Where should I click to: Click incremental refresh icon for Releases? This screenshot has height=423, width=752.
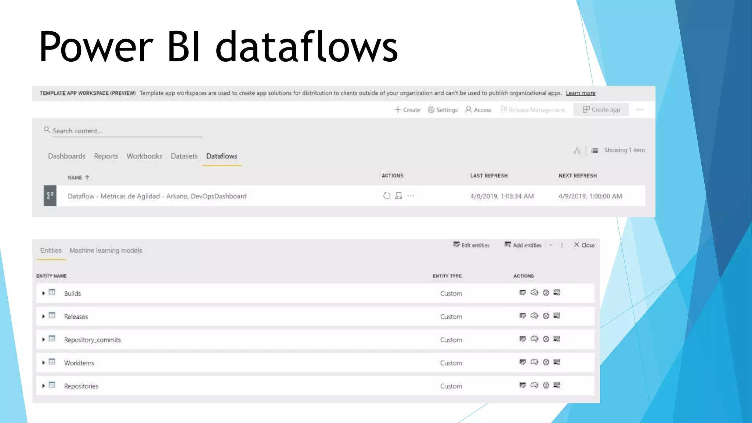click(x=557, y=316)
